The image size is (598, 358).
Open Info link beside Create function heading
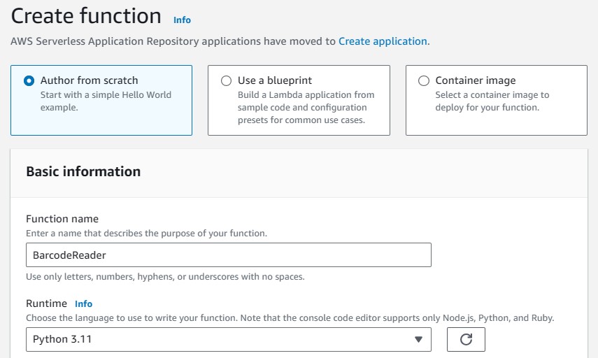182,20
